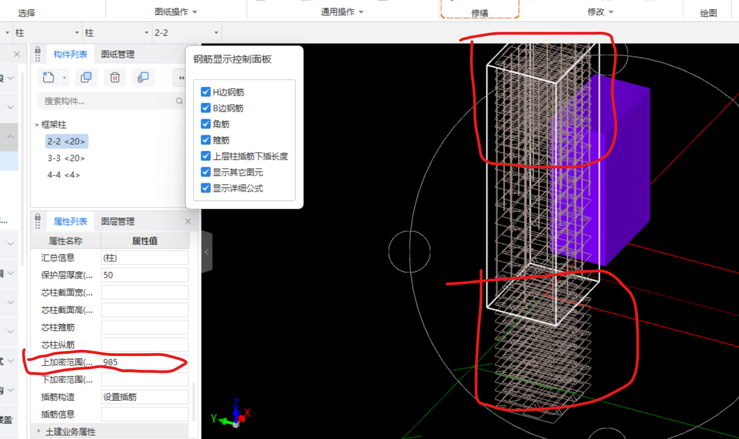Switch to the 属性列表 tab

click(71, 222)
